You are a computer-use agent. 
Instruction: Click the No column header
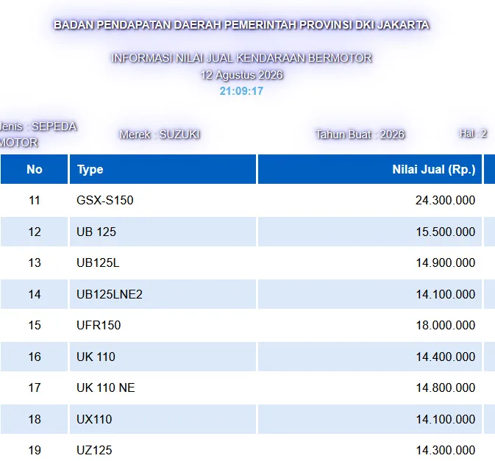34,169
